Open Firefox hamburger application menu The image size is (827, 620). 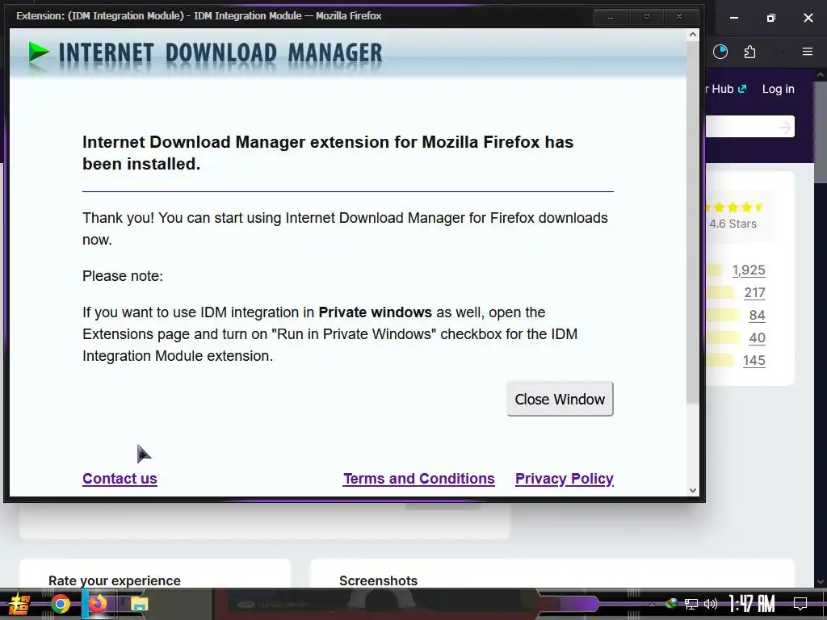(x=807, y=52)
